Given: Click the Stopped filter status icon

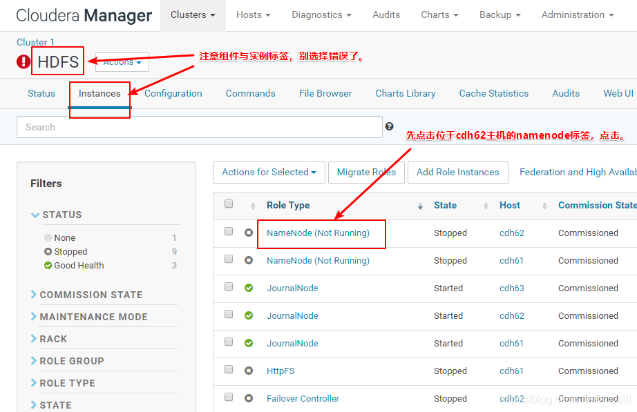Looking at the screenshot, I should click(x=48, y=252).
